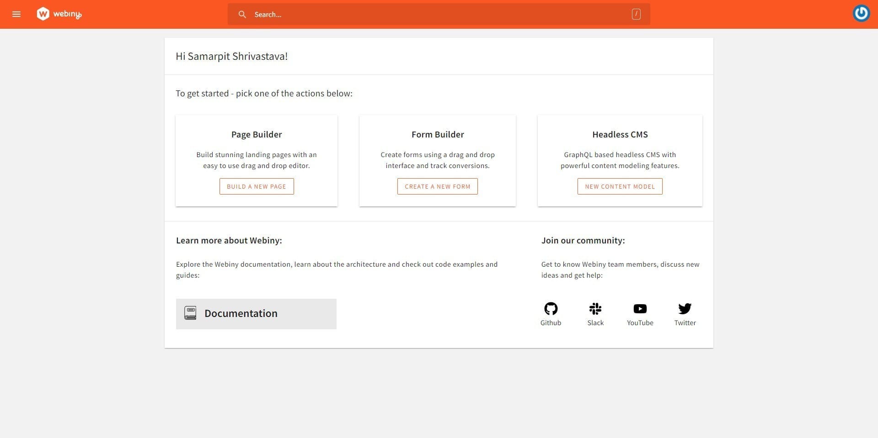Click the YouTube text label
The height and width of the screenshot is (438, 878).
tap(640, 323)
